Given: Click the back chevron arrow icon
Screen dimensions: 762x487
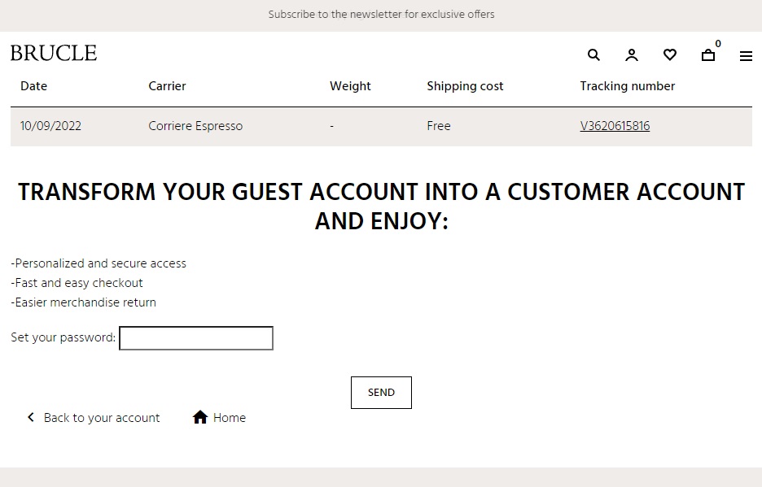Looking at the screenshot, I should 31,417.
